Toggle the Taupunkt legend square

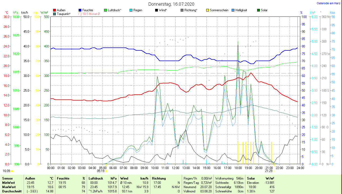click(55, 14)
